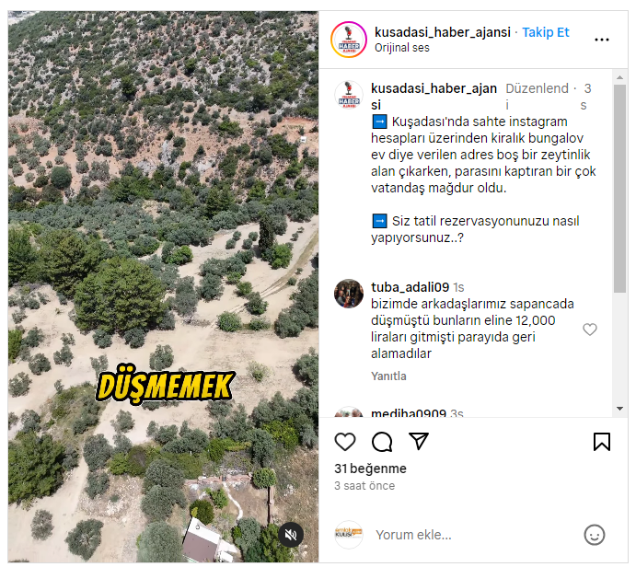Share post using paper plane icon
This screenshot has height=567, width=636.
click(x=419, y=441)
